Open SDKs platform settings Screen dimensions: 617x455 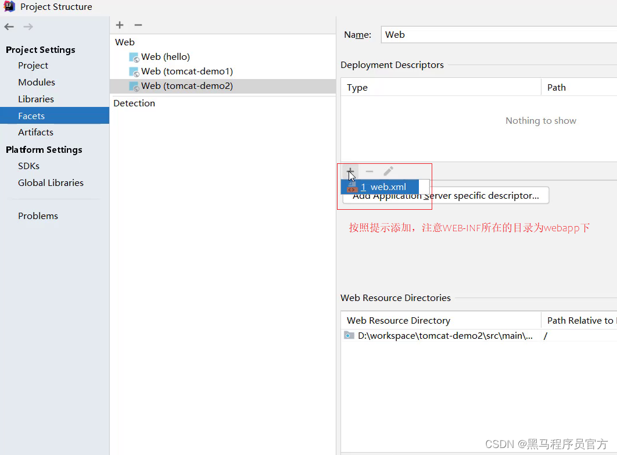click(x=28, y=166)
